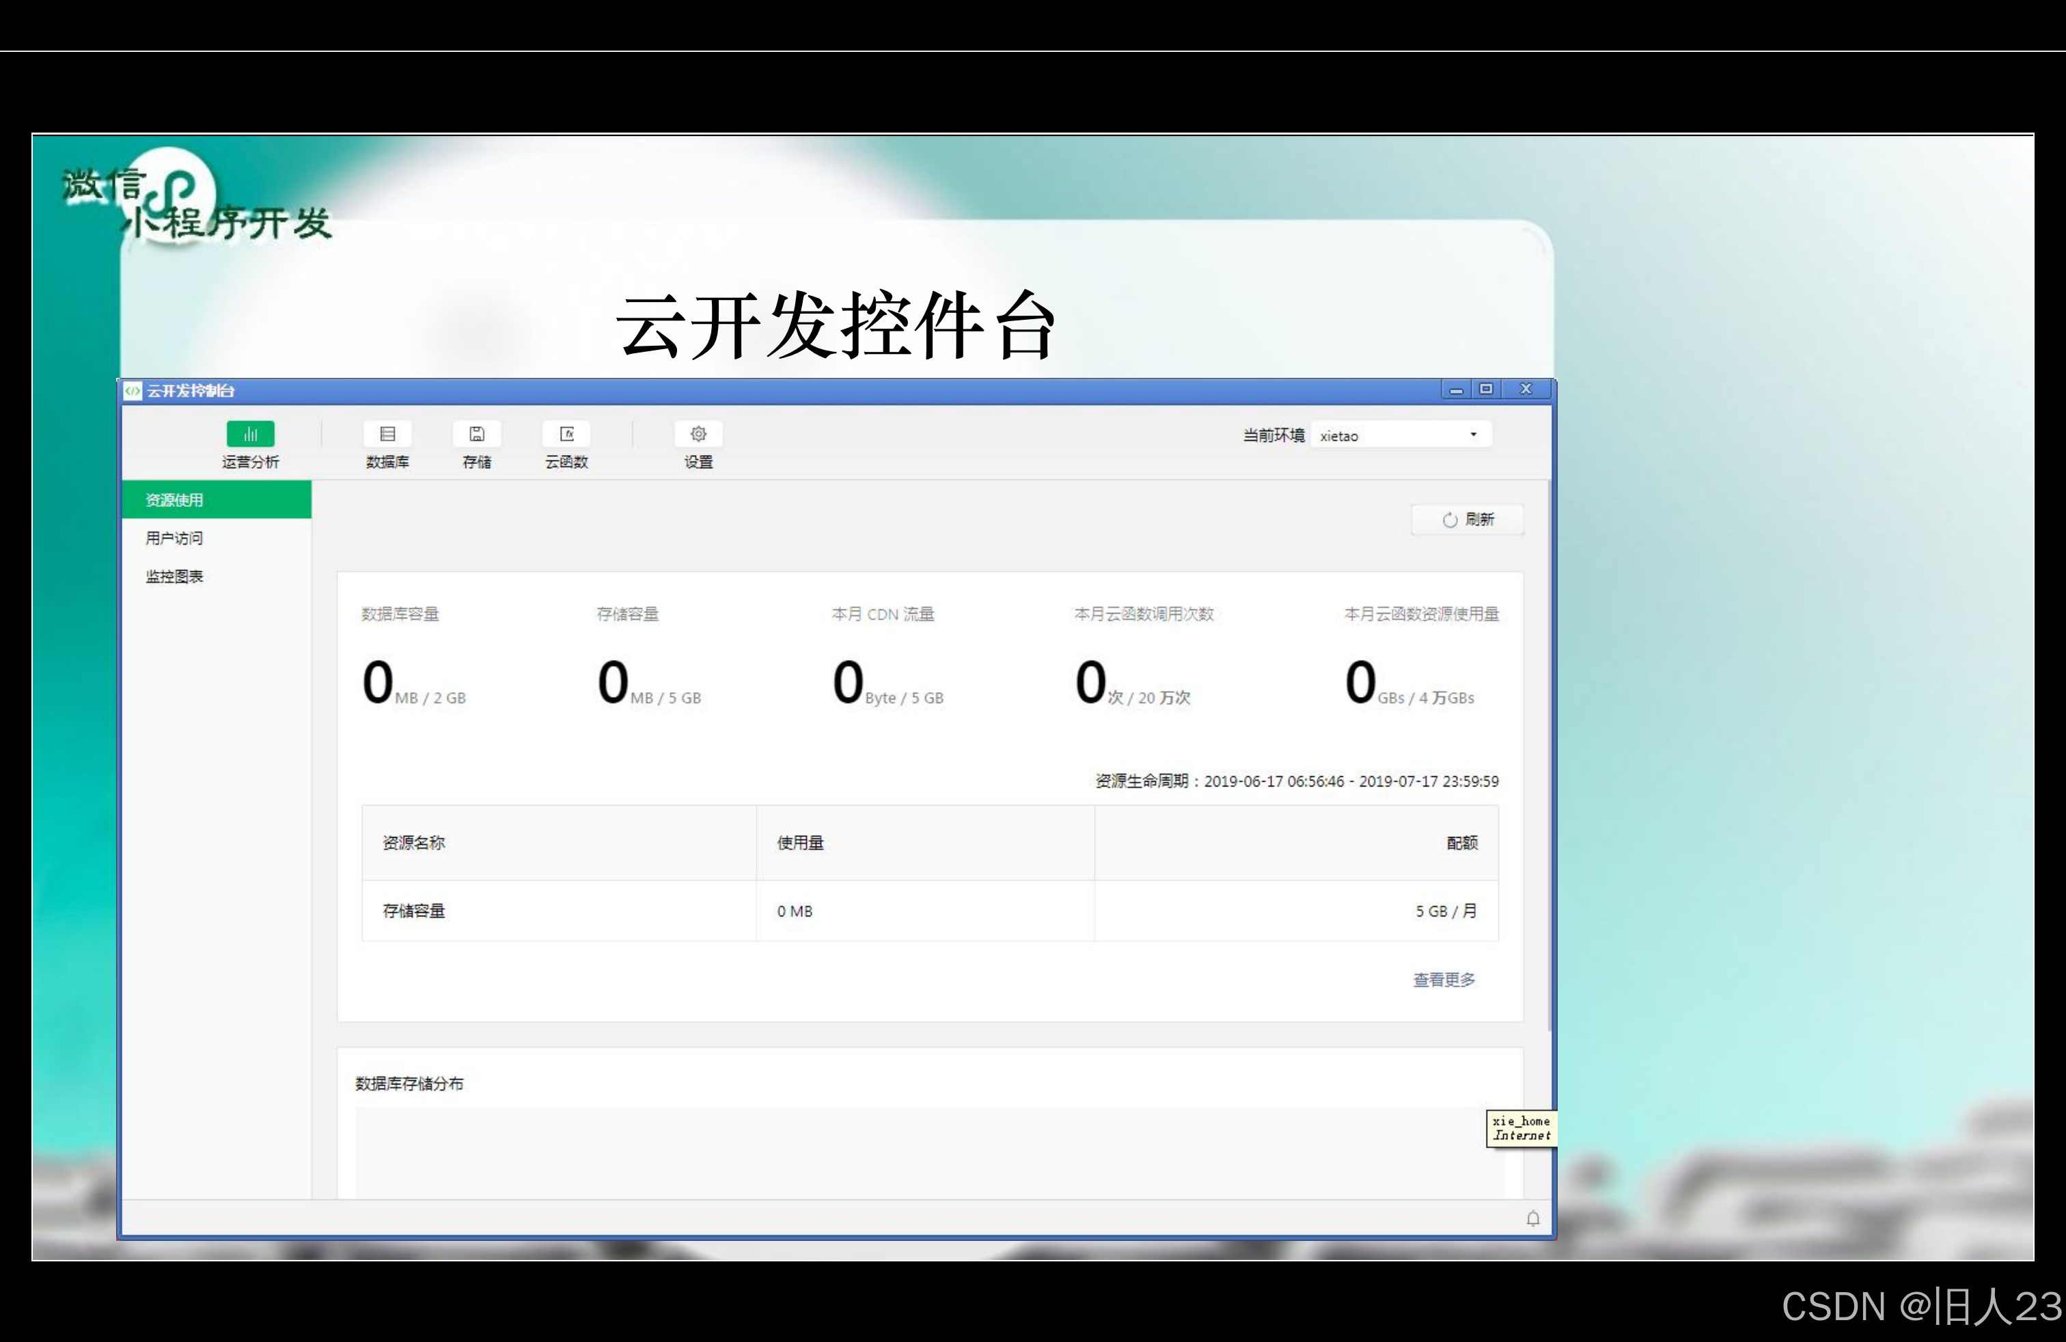
Task: Open the 运营分析 analytics icon
Action: click(x=250, y=434)
